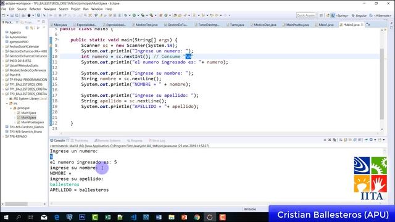Open Refactor menu

pyautogui.click(x=35, y=9)
